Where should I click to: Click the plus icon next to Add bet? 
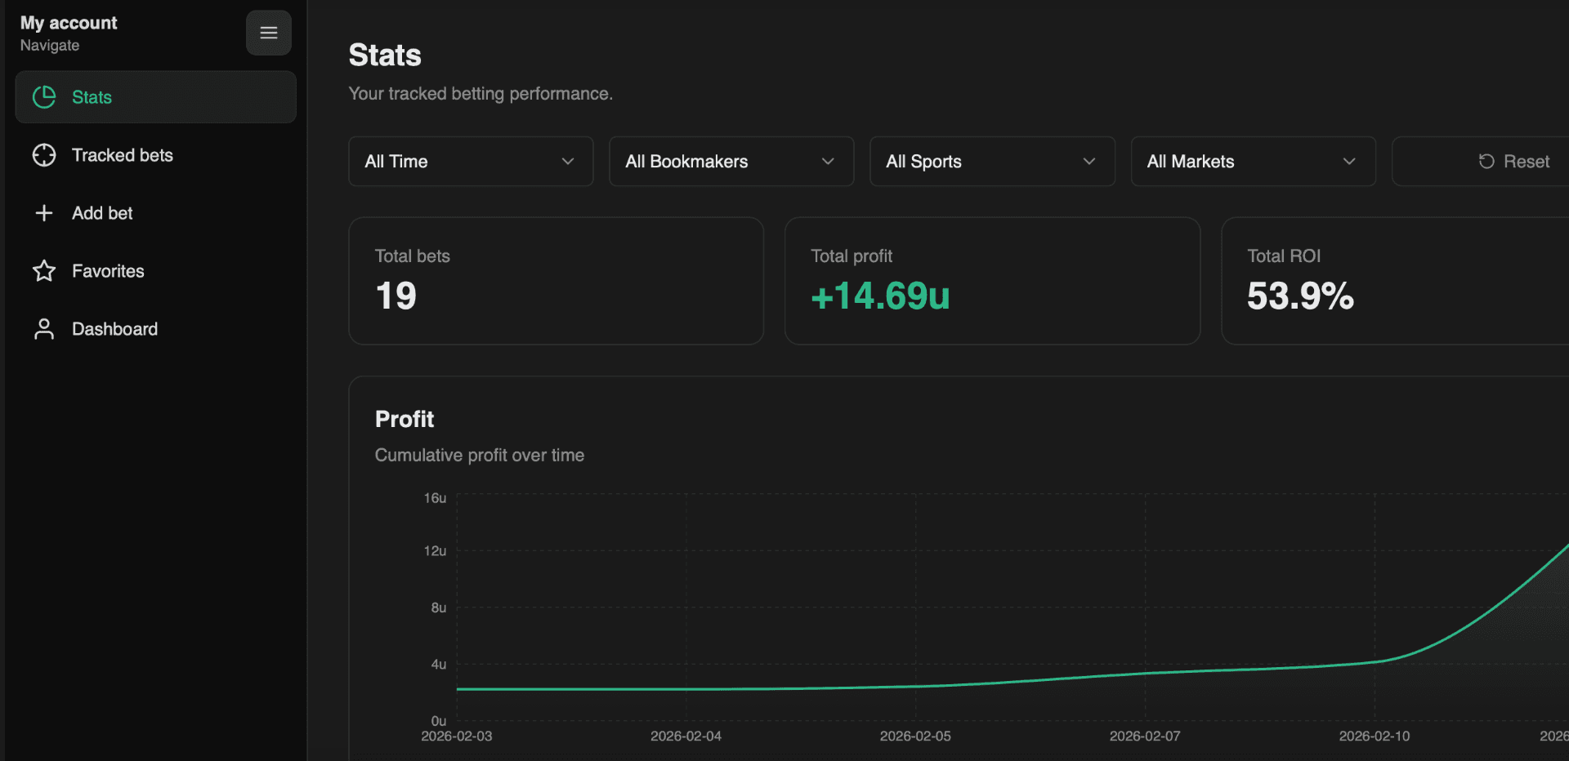tap(44, 212)
